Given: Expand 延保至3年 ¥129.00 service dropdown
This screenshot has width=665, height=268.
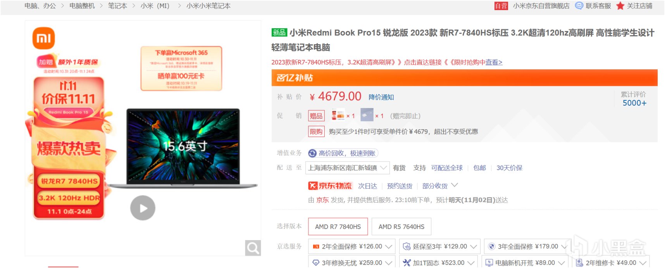Looking at the screenshot, I should [440, 246].
